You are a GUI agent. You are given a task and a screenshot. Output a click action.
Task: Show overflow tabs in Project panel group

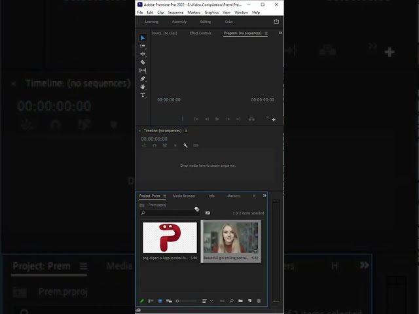tap(264, 196)
